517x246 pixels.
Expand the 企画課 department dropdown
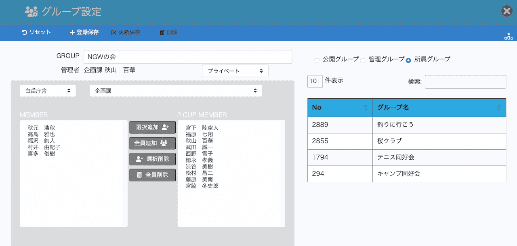pos(175,91)
